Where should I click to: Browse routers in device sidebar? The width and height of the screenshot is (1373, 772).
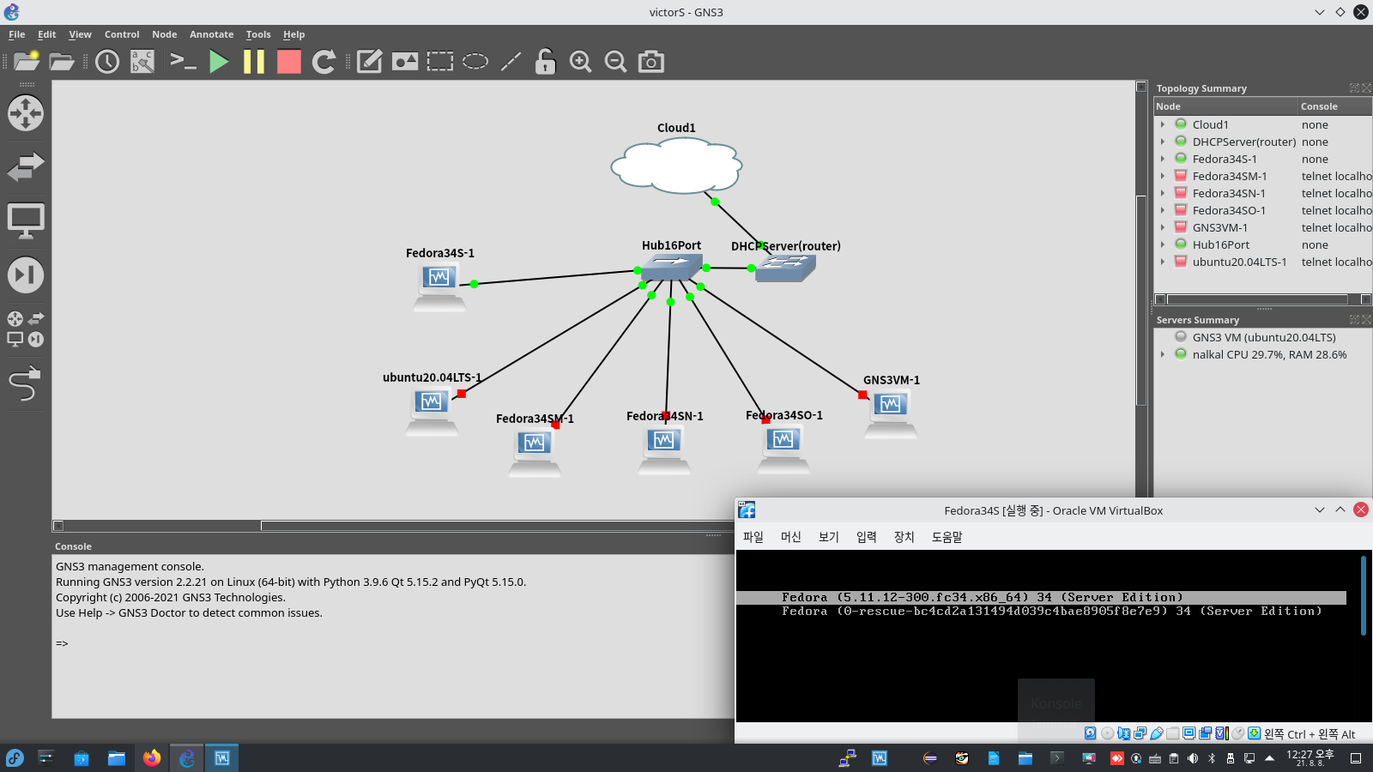click(26, 113)
